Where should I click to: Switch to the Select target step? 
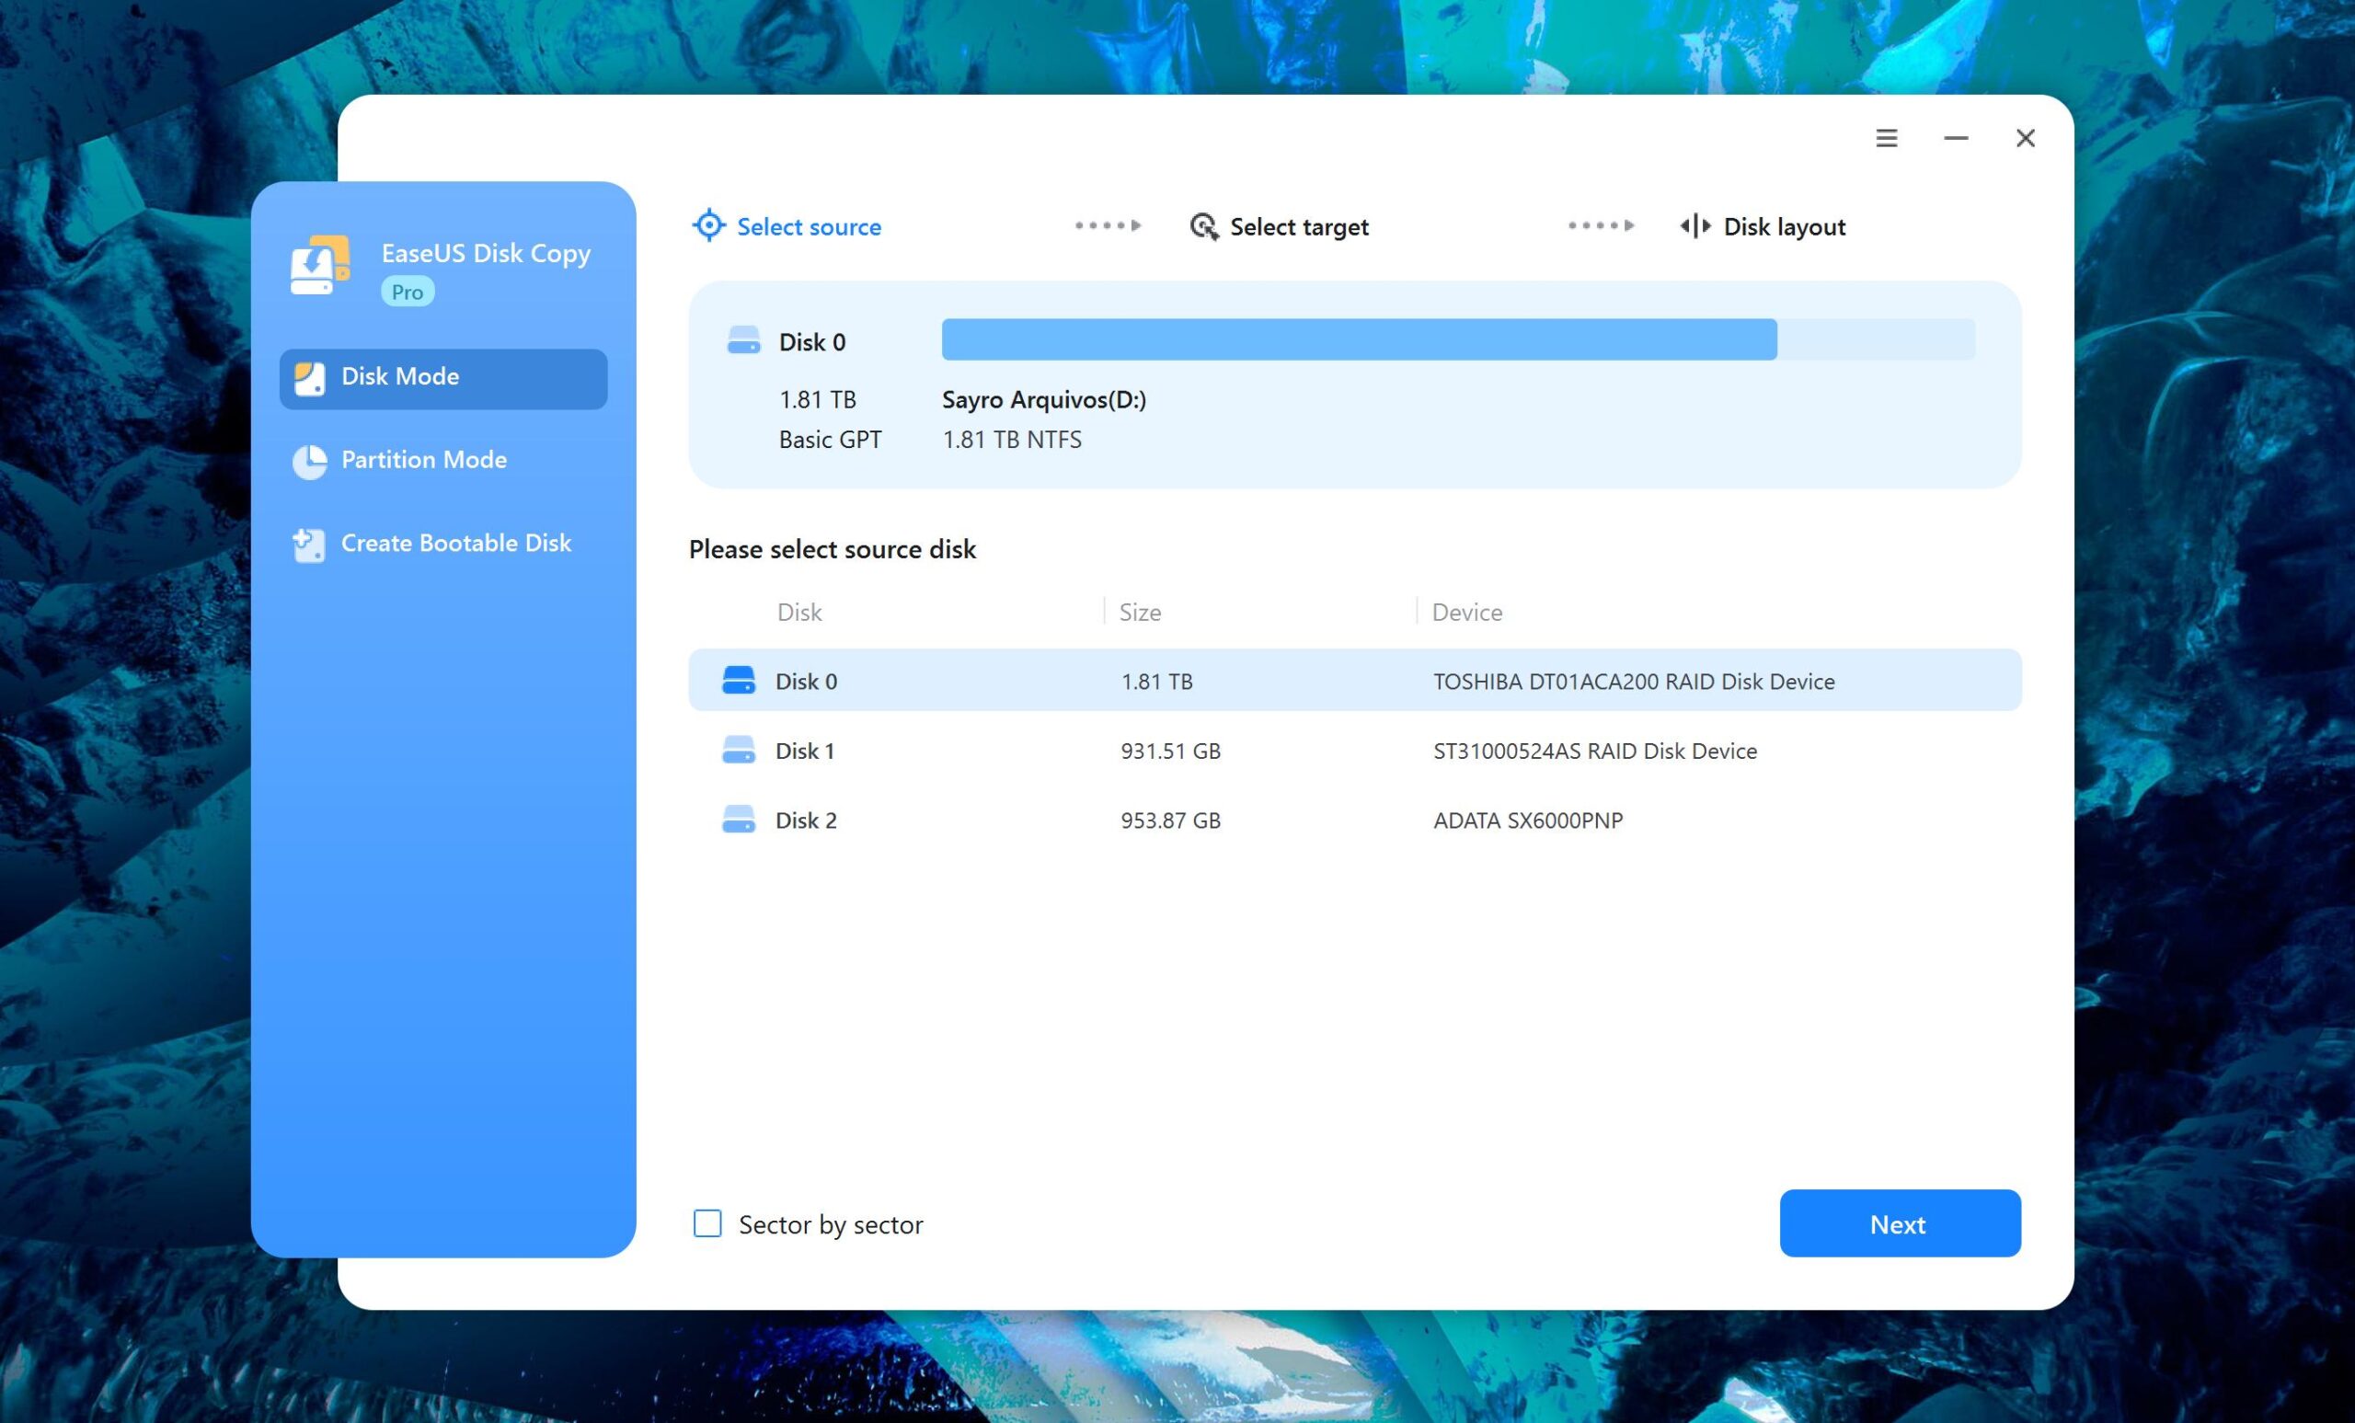[1300, 226]
